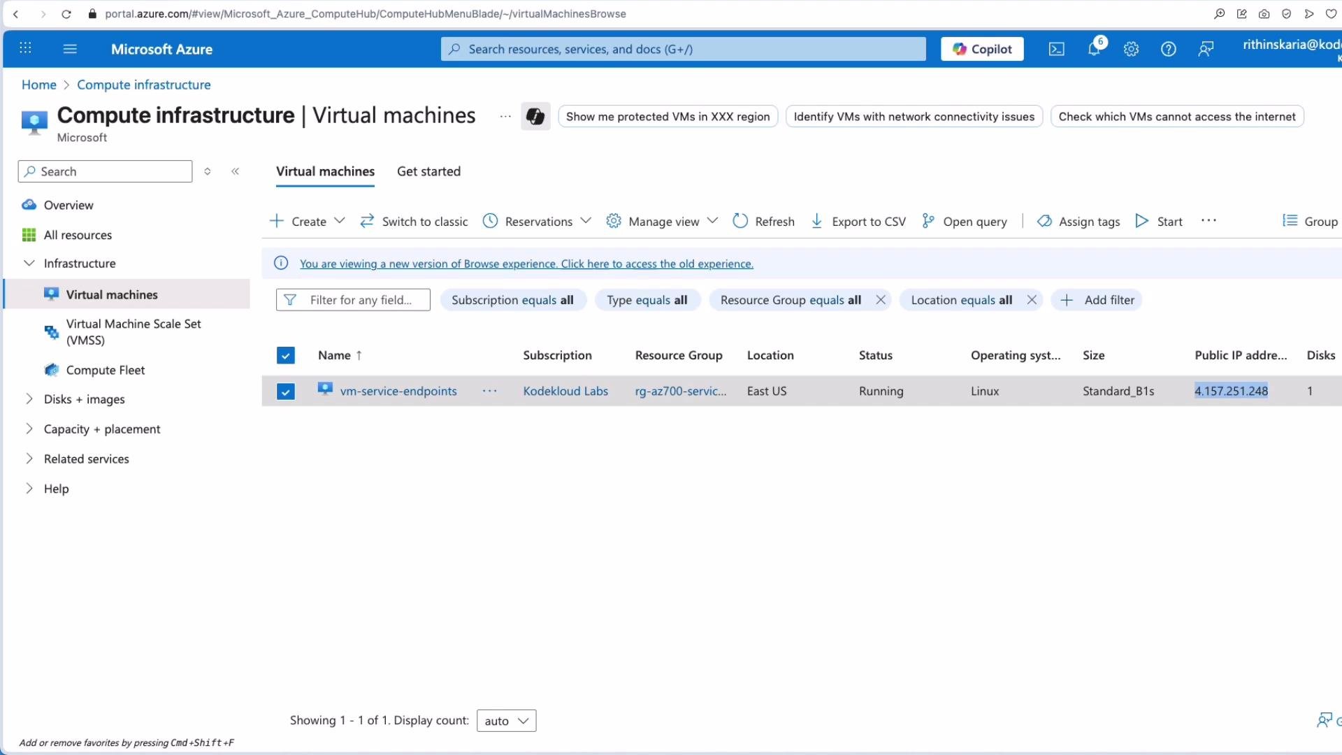Collapse the Infrastructure section
1342x755 pixels.
click(x=29, y=264)
